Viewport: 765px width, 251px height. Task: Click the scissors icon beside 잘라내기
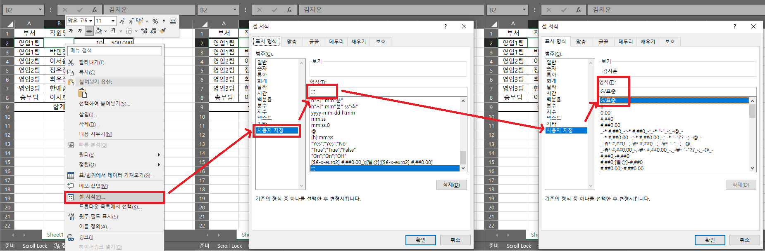coord(71,63)
